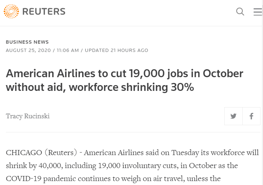Click COVID-19 in the article paragraph
The height and width of the screenshot is (185, 263).
coord(24,179)
